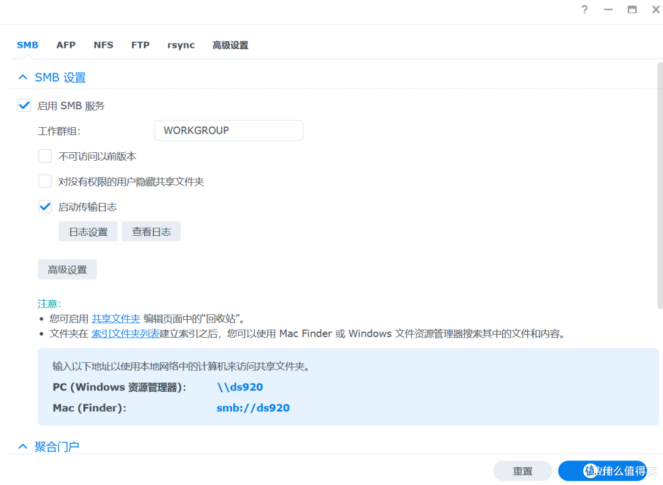The height and width of the screenshot is (485, 663).
Task: Switch to the AFP tab
Action: click(x=66, y=44)
